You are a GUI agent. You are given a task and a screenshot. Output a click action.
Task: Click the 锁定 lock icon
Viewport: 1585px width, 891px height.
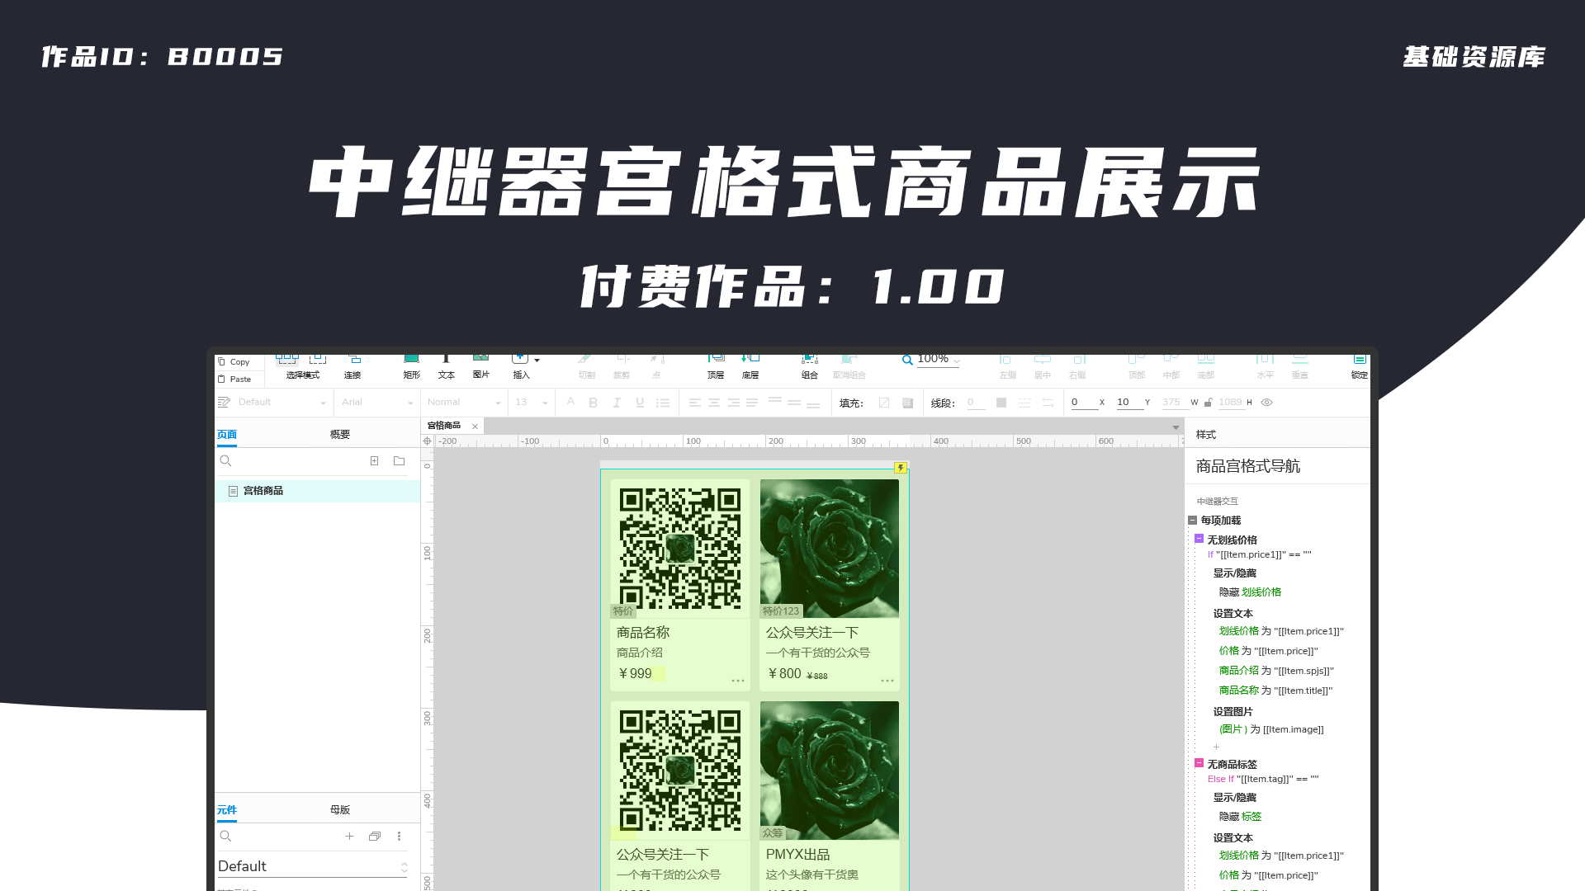[1360, 367]
